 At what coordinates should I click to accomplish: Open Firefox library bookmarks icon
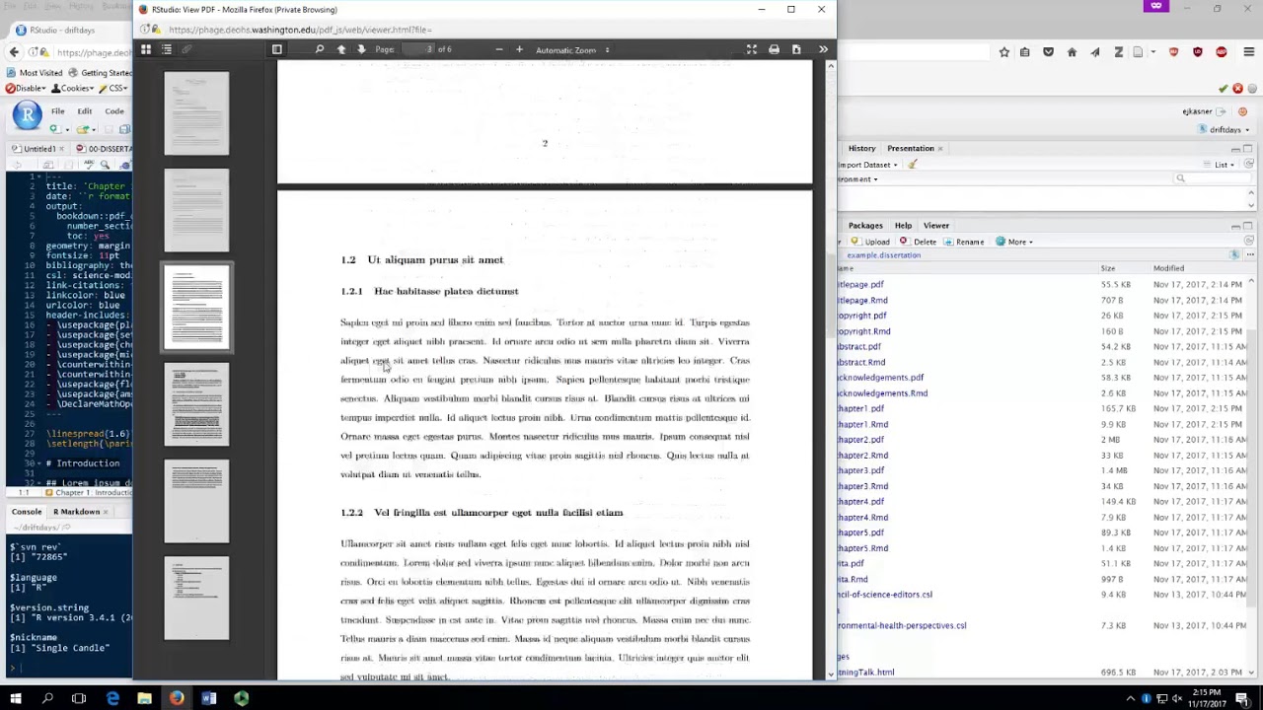(x=1025, y=52)
